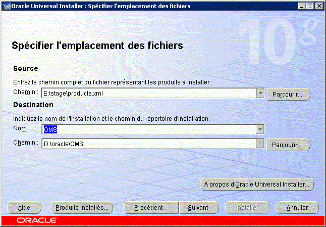Viewport: 326px width, 227px height.
Task: Expand the Destination Chemin dropdown arrow
Action: (260, 144)
